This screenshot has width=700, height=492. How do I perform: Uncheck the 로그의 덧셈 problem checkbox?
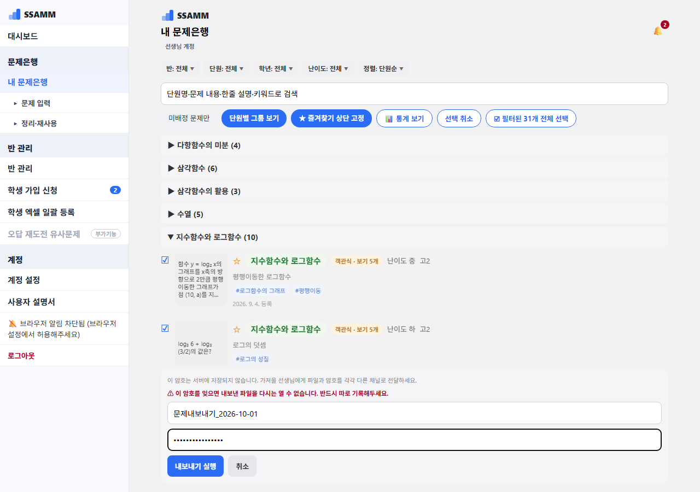[x=165, y=329]
